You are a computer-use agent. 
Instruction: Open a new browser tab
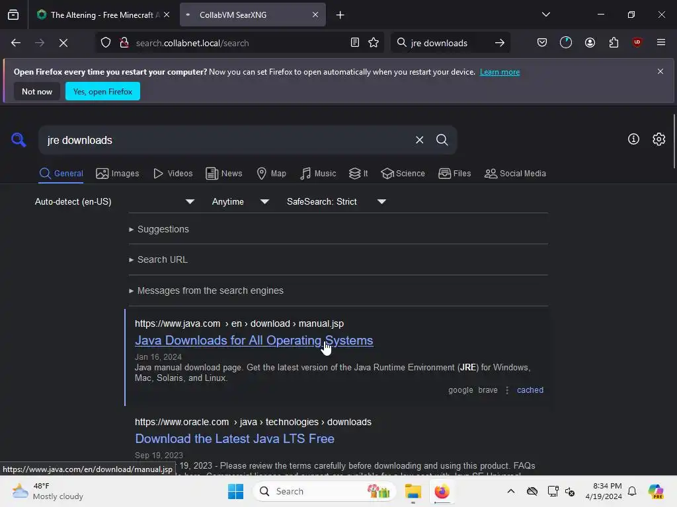point(340,15)
